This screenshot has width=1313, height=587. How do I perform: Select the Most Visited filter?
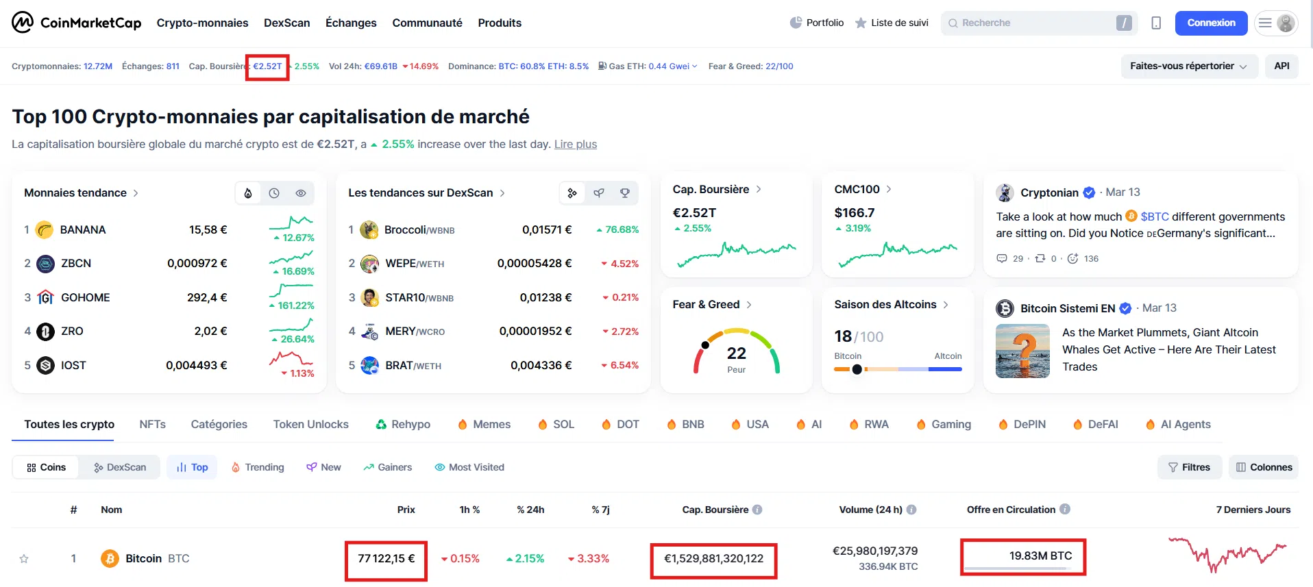click(469, 467)
